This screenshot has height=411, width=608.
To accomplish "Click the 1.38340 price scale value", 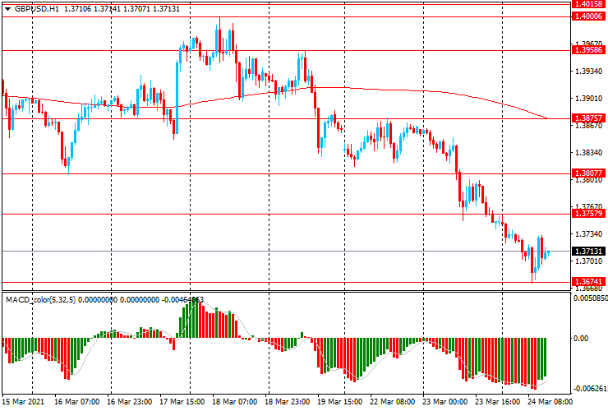I will tap(588, 153).
